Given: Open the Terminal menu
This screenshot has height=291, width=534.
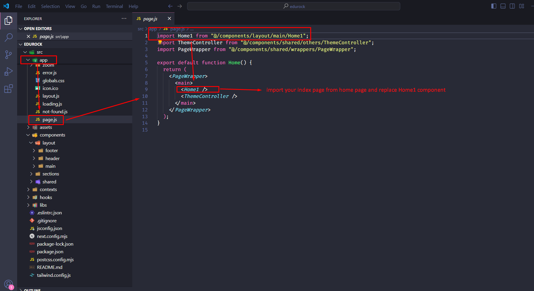Looking at the screenshot, I should pos(114,6).
